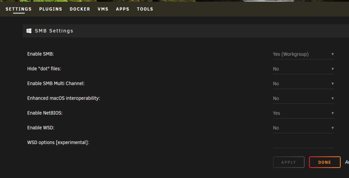Open the Enable SMB dropdown
The width and height of the screenshot is (349, 178).
303,54
